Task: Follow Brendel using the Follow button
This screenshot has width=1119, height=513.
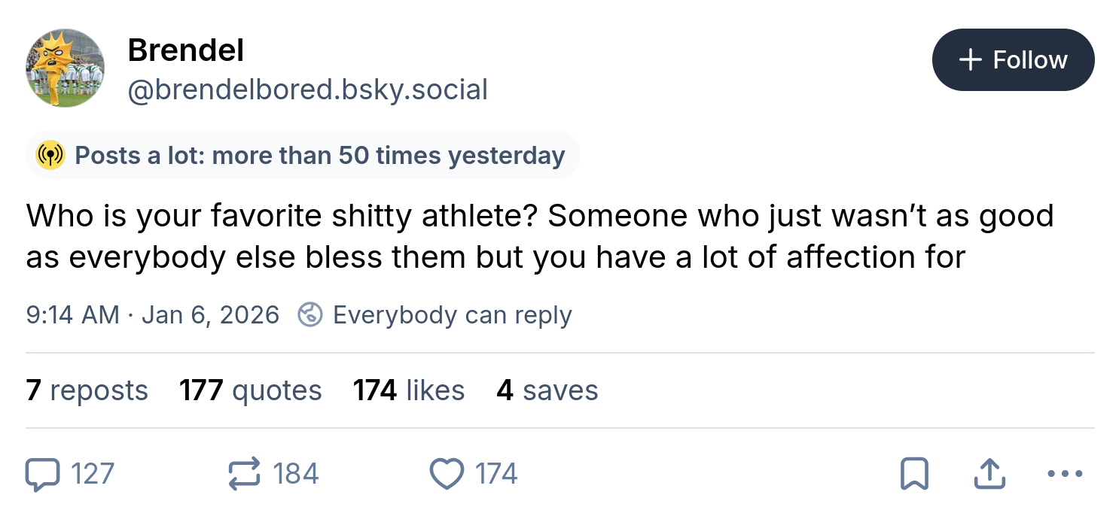Action: 1013,60
